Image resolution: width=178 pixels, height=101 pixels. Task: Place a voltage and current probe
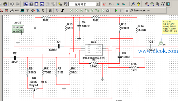(92, 11)
